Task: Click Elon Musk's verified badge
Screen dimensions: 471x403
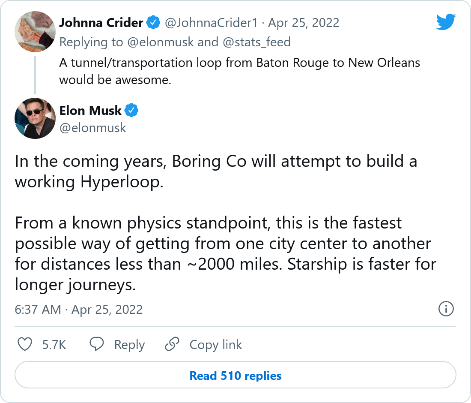Action: pos(131,111)
